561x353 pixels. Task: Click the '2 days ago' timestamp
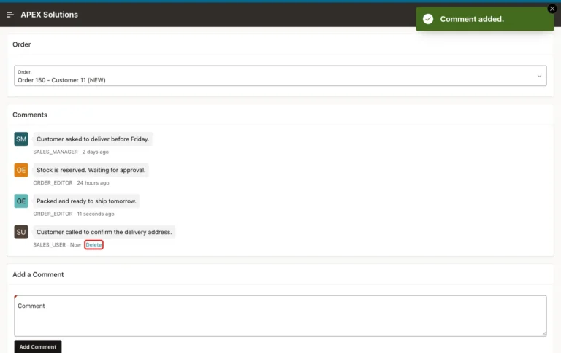coord(96,152)
